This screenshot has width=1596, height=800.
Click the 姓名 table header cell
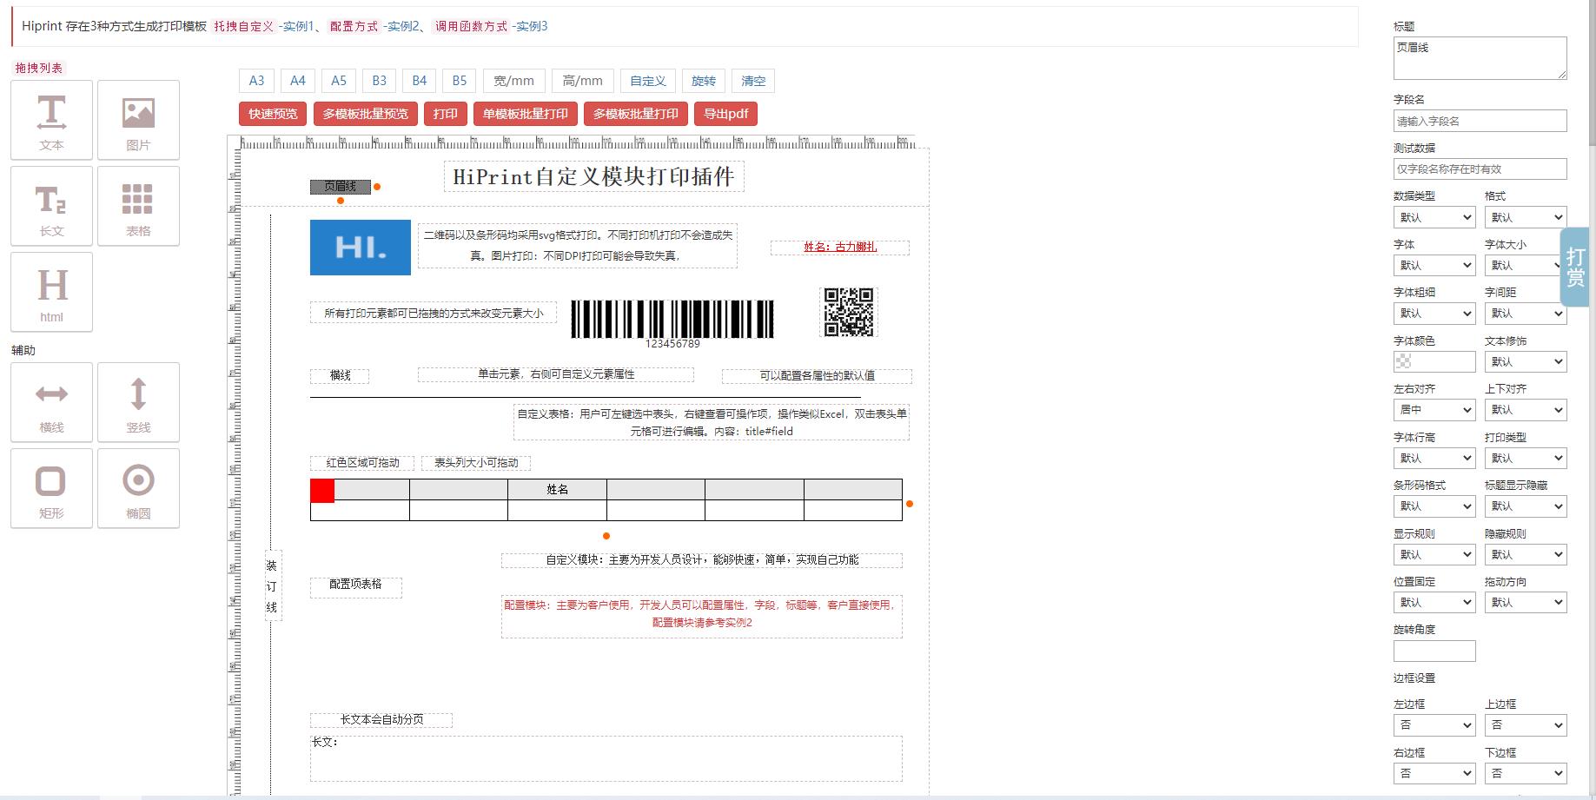pos(557,490)
